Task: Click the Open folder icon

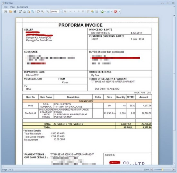Action: [x=11, y=11]
